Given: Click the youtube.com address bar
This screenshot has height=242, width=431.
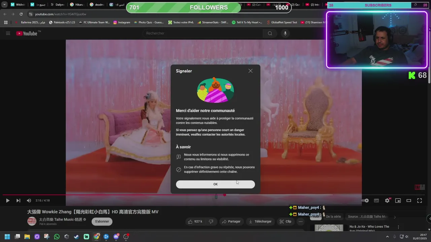Looking at the screenshot, I should 61,14.
